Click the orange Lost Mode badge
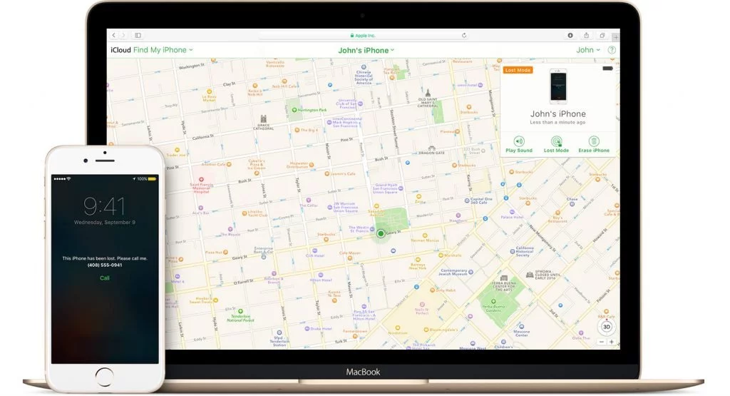Viewport: 730px width, 396px height. (x=518, y=70)
